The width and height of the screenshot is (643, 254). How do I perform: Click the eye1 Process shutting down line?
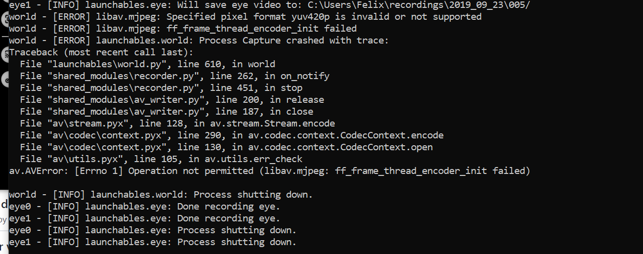coord(153,242)
